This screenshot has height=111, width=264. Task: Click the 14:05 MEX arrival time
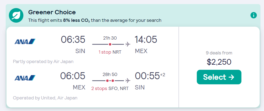point(146,40)
